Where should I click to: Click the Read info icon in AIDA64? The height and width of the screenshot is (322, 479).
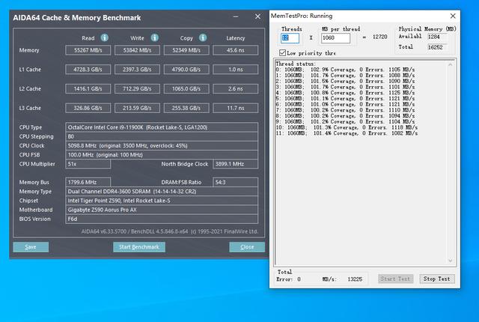[x=105, y=37]
